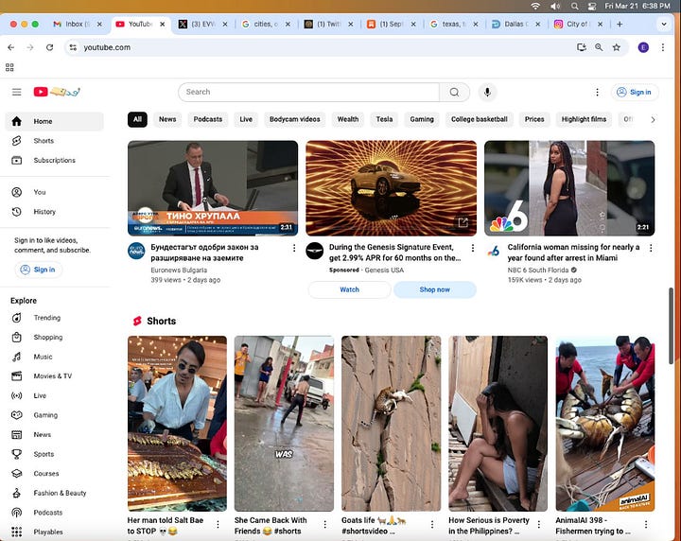The width and height of the screenshot is (681, 541).
Task: Open macOS Control Center icon
Action: [591, 6]
